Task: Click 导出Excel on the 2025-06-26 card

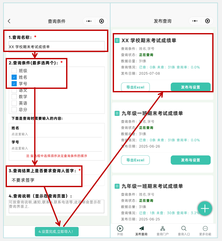Action: pyautogui.click(x=135, y=160)
